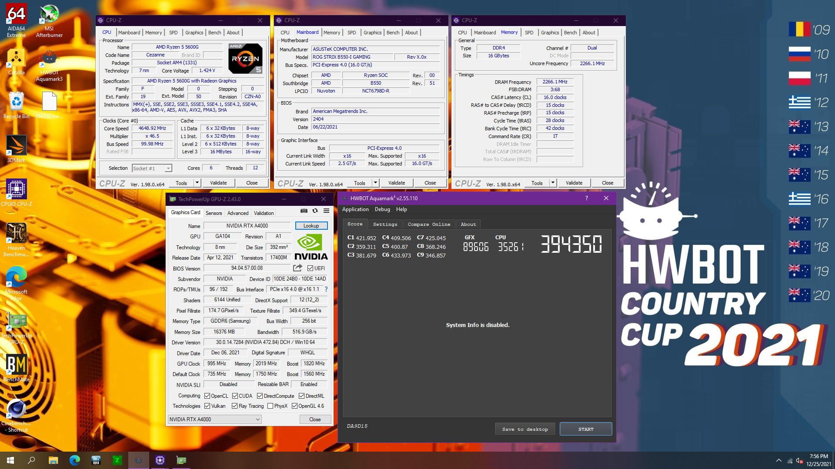Open Tools dropdown arrow in Memory window
Viewport: 835px width, 469px height.
(x=553, y=183)
